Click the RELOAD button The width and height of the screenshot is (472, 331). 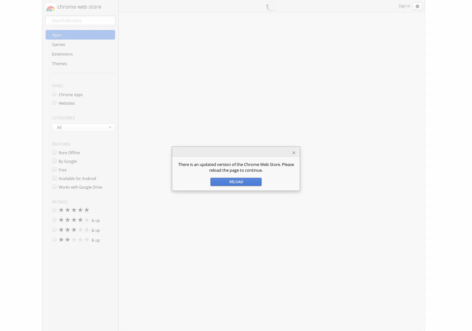236,182
